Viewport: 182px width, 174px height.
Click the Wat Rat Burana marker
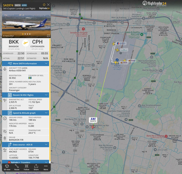(115, 148)
